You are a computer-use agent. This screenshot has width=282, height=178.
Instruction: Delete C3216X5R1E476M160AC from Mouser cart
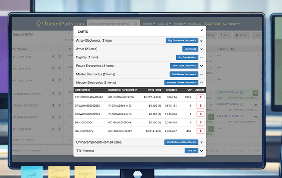pos(200,97)
